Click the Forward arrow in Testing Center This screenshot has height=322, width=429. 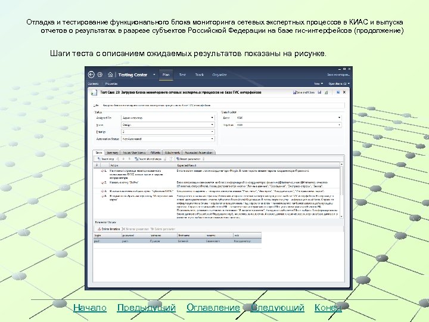coord(100,75)
